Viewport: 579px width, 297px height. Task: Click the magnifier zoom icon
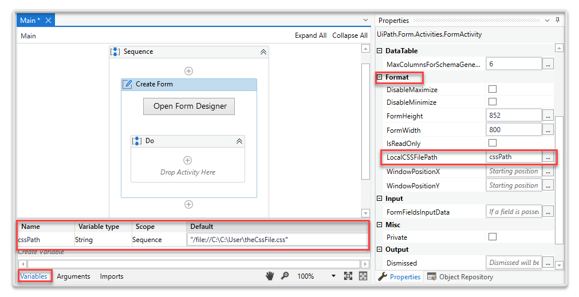pos(285,276)
